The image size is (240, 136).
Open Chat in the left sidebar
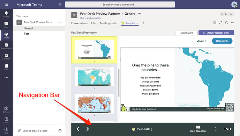coord(6,25)
